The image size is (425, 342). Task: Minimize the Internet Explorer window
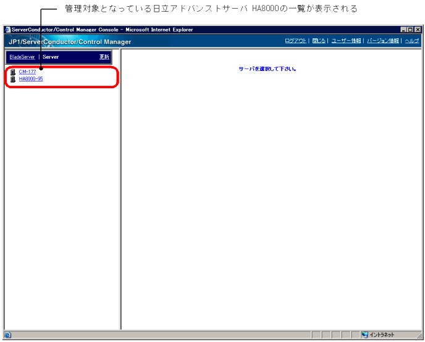(x=403, y=30)
